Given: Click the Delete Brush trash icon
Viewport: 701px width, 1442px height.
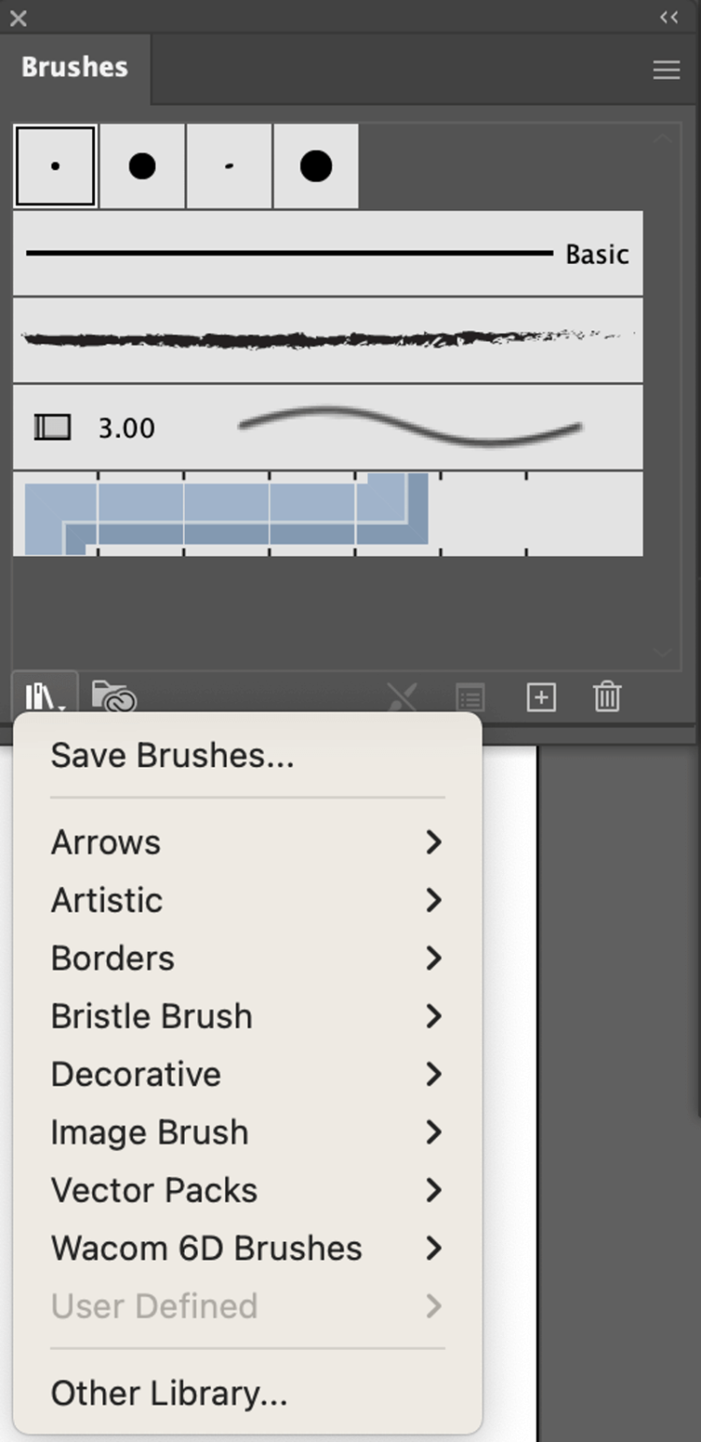Looking at the screenshot, I should pyautogui.click(x=606, y=697).
